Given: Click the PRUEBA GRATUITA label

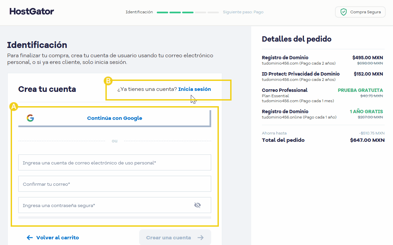Looking at the screenshot, I should pyautogui.click(x=360, y=90).
